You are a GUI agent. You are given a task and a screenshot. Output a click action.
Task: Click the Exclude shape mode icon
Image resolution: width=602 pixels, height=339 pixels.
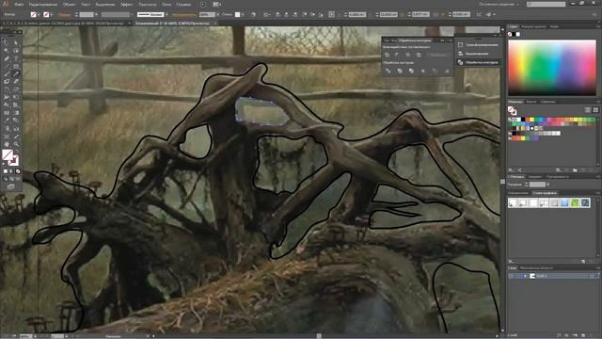tap(419, 55)
